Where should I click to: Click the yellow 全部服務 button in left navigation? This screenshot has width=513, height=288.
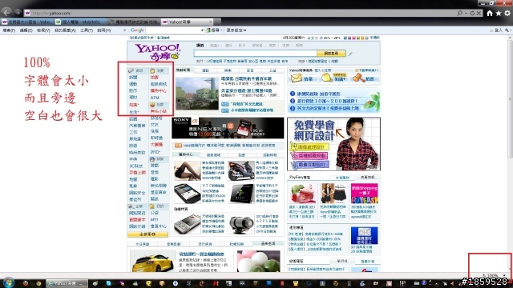click(x=147, y=234)
